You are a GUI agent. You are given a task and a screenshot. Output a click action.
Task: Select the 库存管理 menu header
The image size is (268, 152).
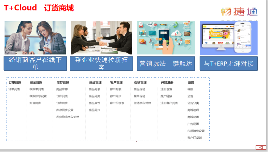coord(63,82)
